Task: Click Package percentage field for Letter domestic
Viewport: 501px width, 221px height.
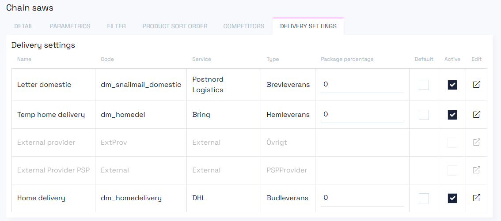Action: tap(362, 84)
